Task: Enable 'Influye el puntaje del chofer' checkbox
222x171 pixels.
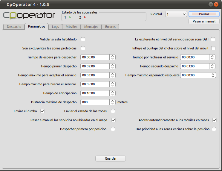Action: (213, 48)
